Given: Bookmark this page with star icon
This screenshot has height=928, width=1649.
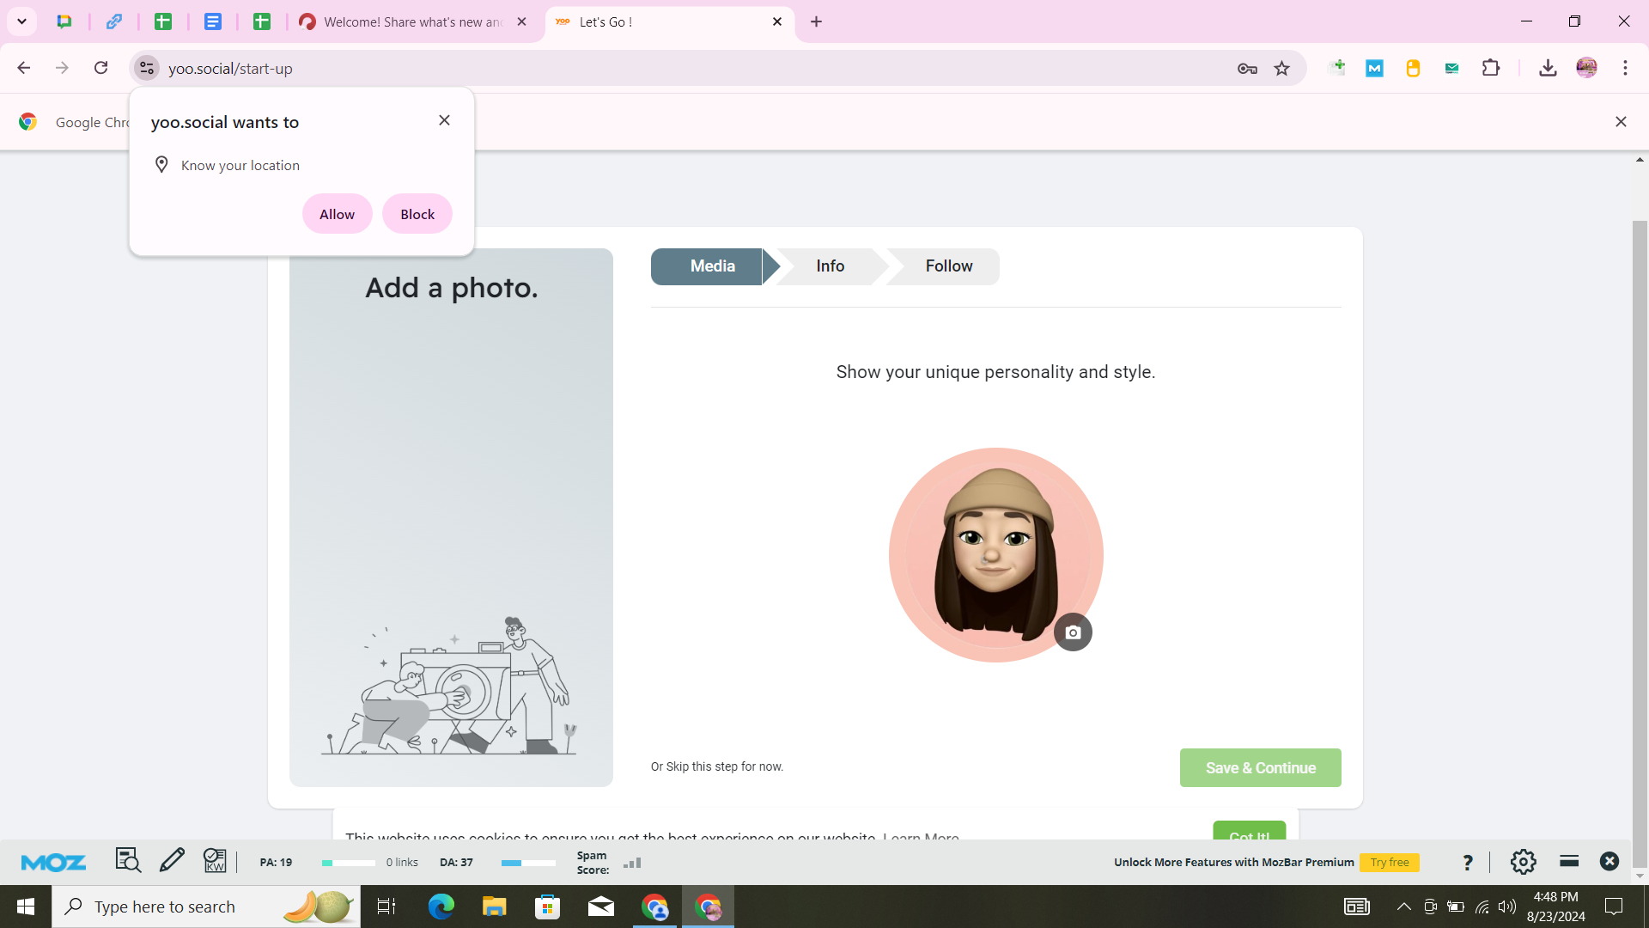Looking at the screenshot, I should pyautogui.click(x=1281, y=69).
